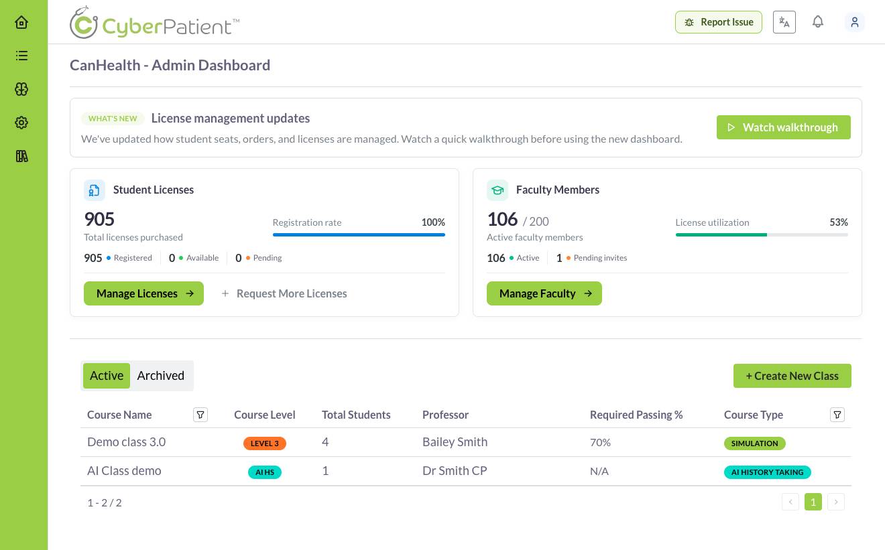Click the Student Licenses card icon
This screenshot has width=885, height=550.
pyautogui.click(x=95, y=190)
